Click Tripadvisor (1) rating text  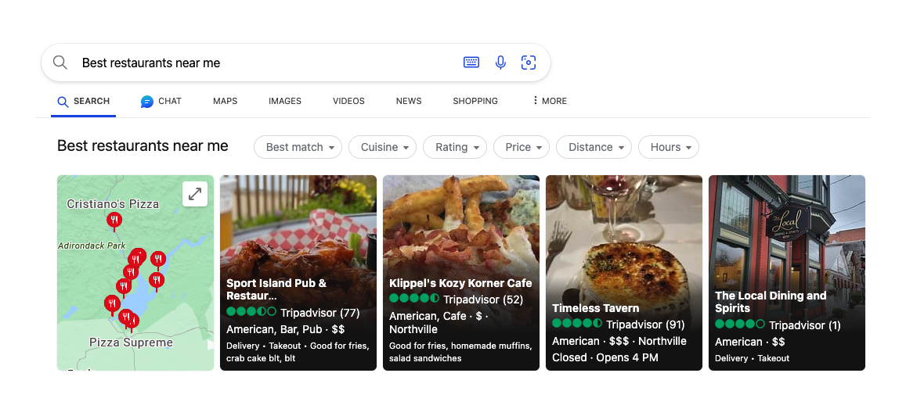[805, 325]
